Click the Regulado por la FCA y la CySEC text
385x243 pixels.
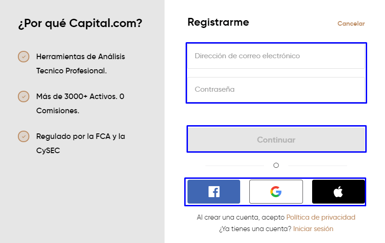tap(81, 144)
